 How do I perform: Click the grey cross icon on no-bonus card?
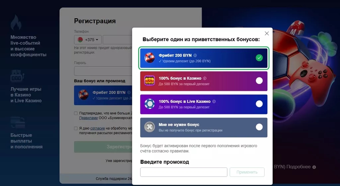(150, 127)
